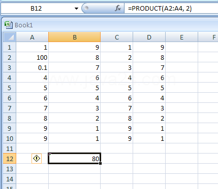Click cell D2 containing 8

tap(149, 57)
